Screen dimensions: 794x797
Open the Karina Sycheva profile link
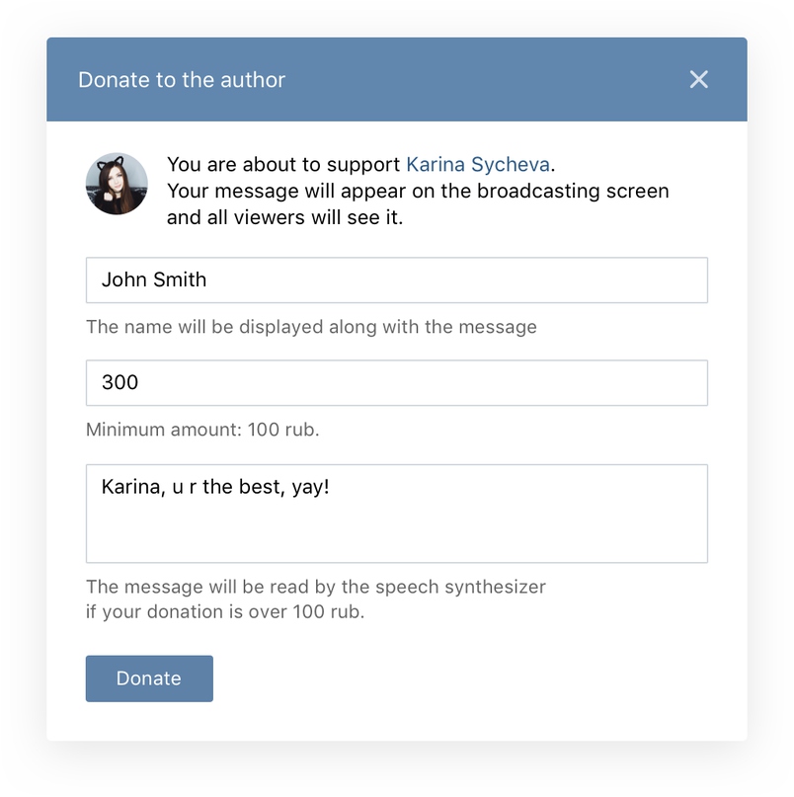(x=478, y=165)
